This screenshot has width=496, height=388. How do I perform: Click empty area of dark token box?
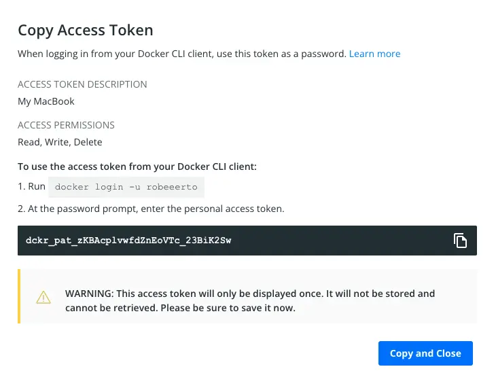click(340, 241)
